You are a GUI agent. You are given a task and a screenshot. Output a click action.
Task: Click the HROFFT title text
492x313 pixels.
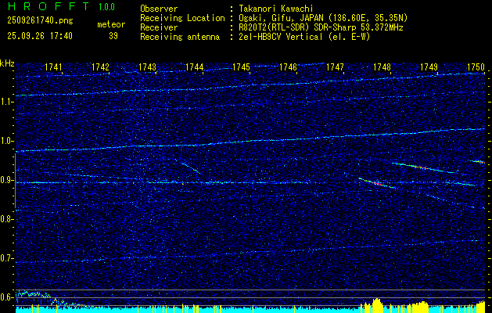click(48, 6)
